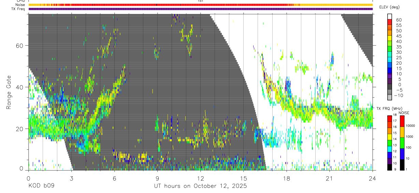The image size is (419, 193).
Task: Click the TX FRQ legend value "16"
Action: point(394,127)
